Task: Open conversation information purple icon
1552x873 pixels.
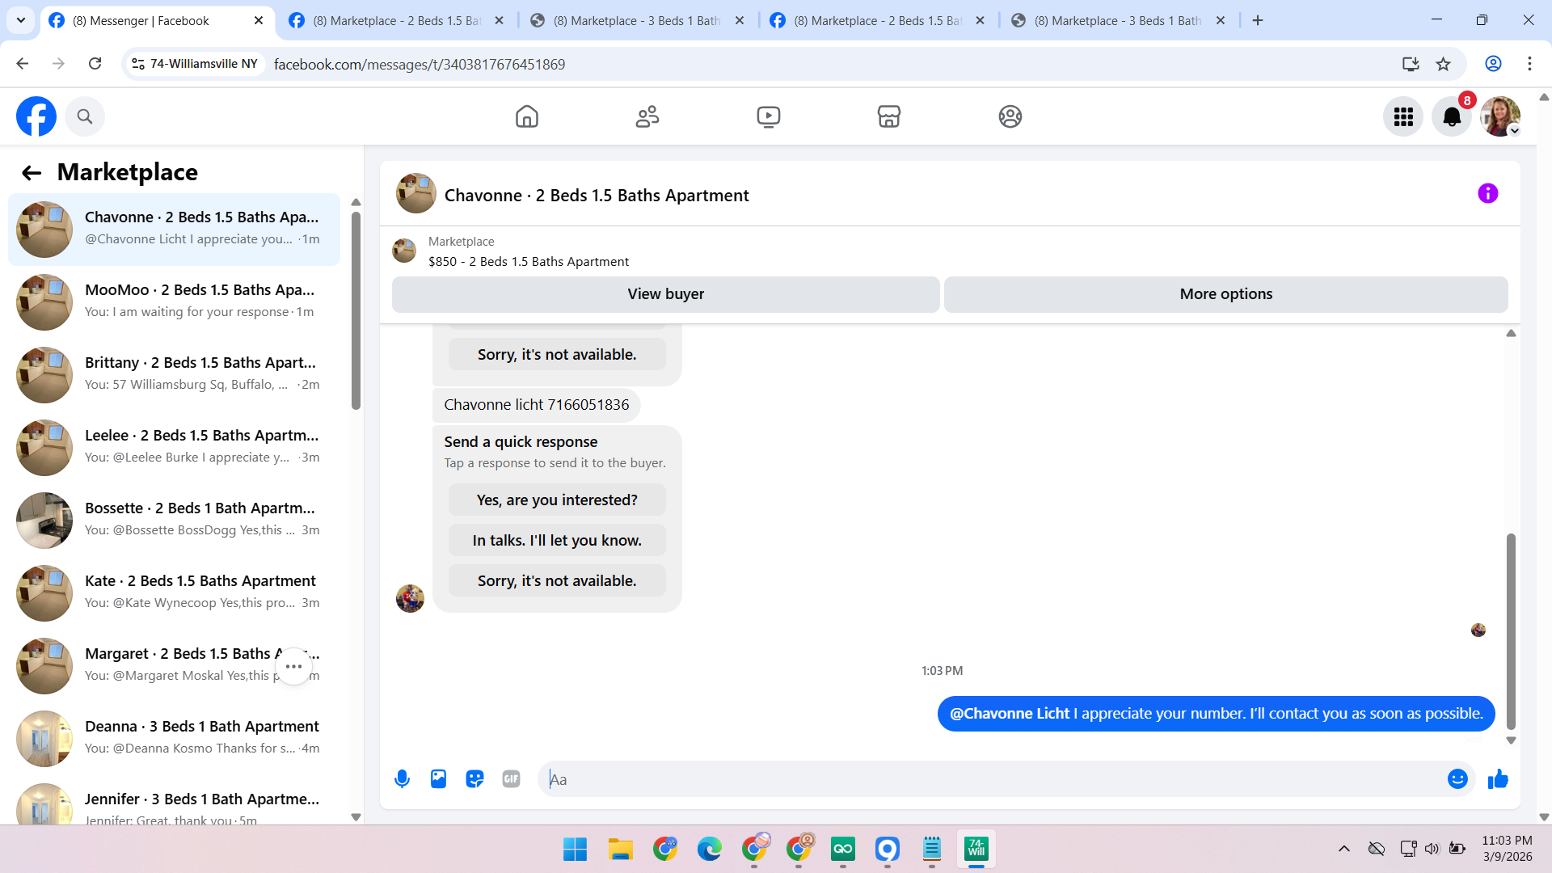Action: pyautogui.click(x=1487, y=194)
